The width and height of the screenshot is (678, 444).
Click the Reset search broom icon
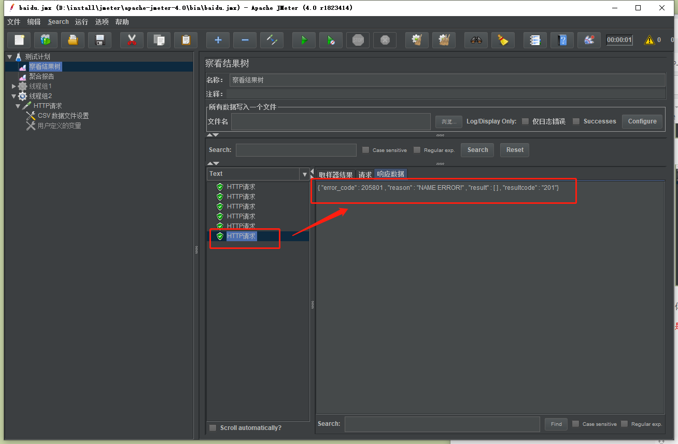tap(503, 40)
